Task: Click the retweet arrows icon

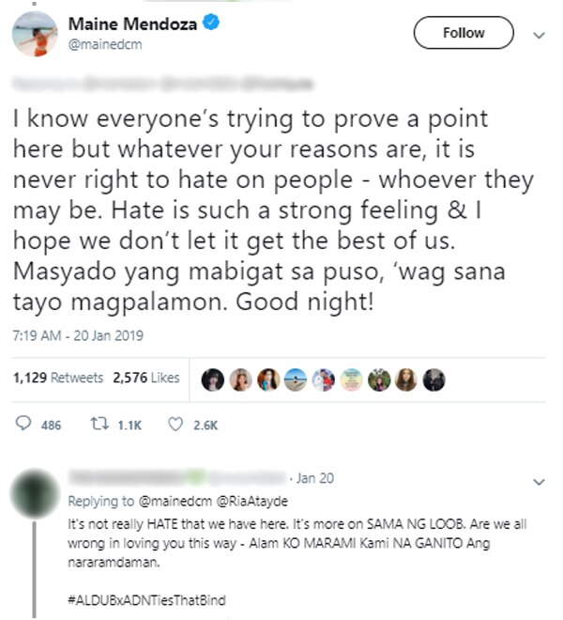Action: [x=99, y=425]
